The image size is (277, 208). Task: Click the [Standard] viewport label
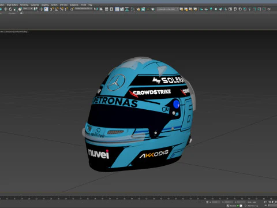pos(9,32)
